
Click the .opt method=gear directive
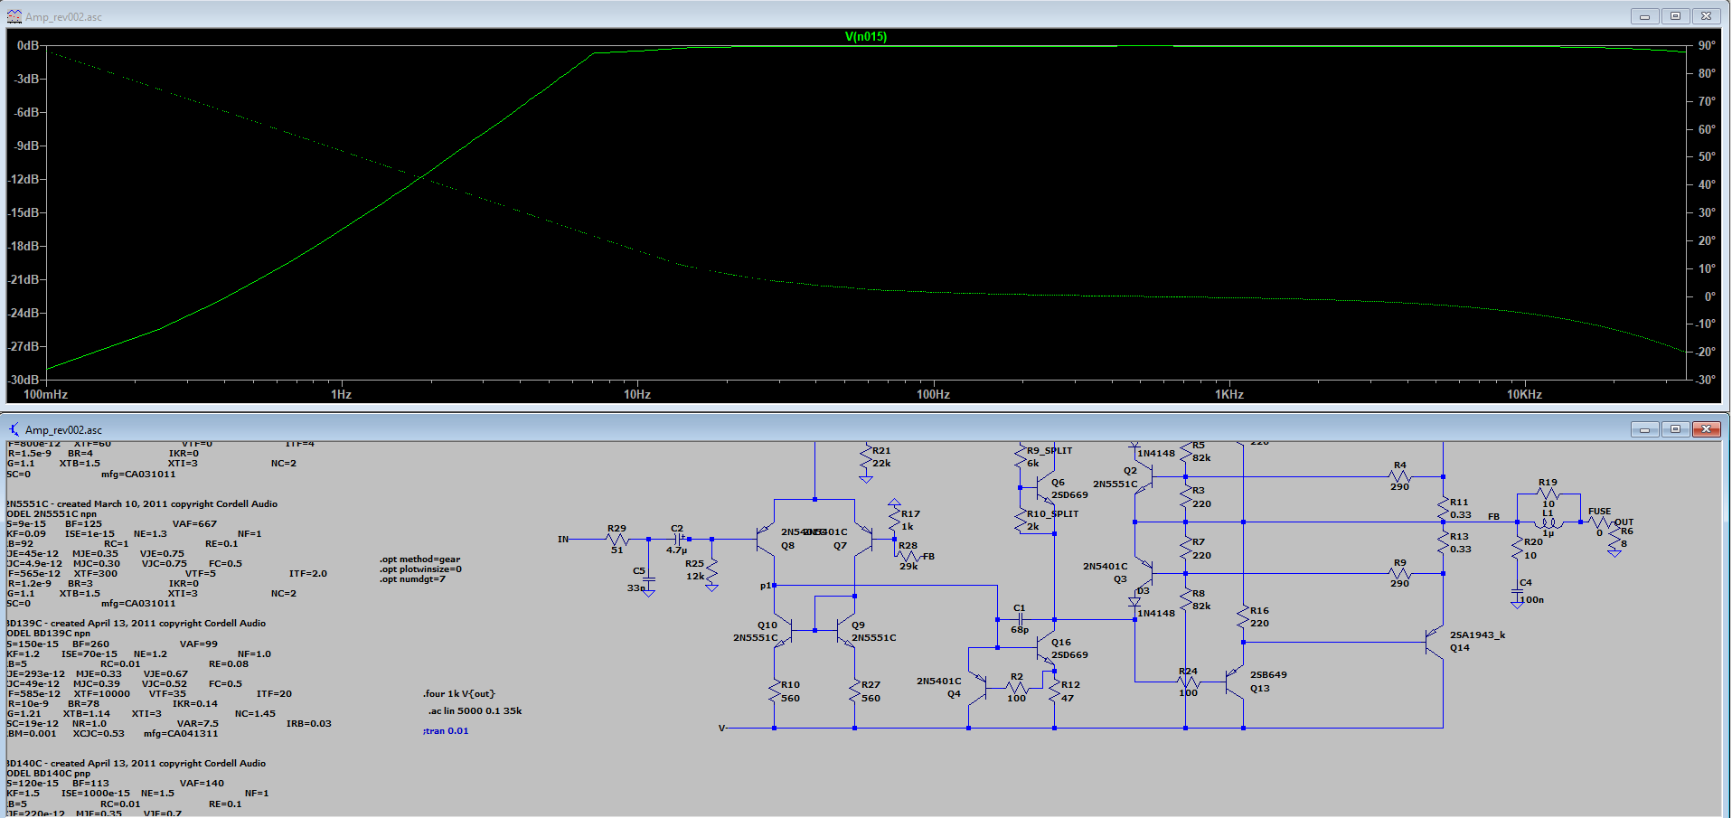(x=419, y=559)
